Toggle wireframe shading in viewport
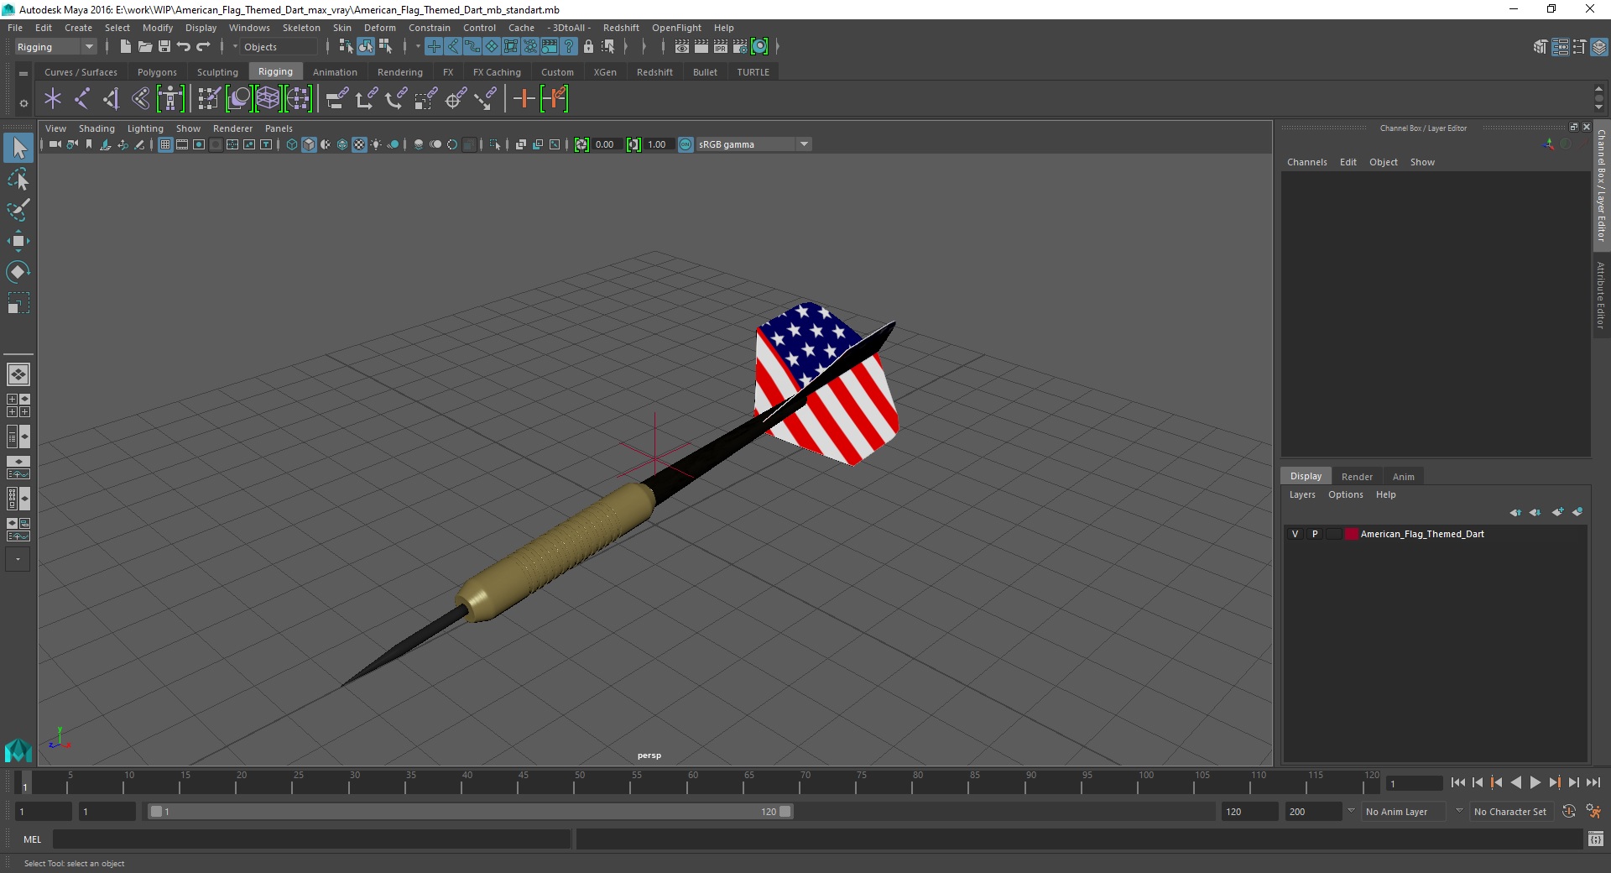 coord(292,144)
